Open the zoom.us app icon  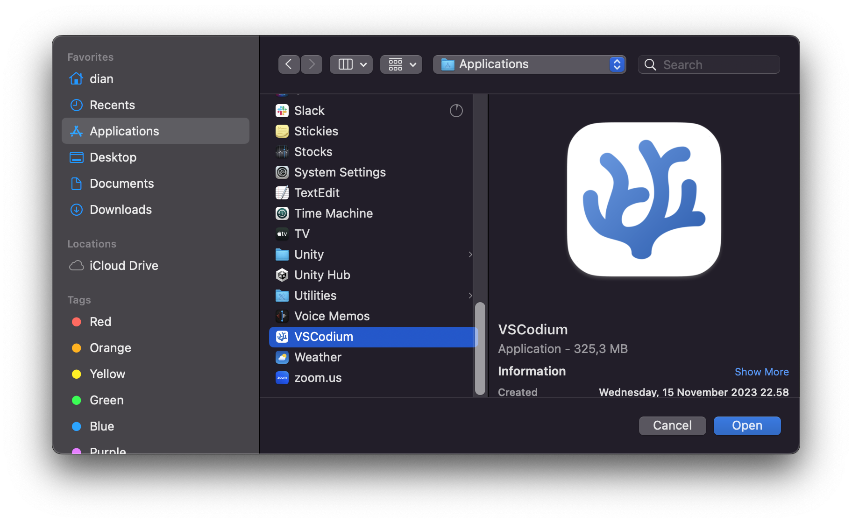tap(282, 378)
